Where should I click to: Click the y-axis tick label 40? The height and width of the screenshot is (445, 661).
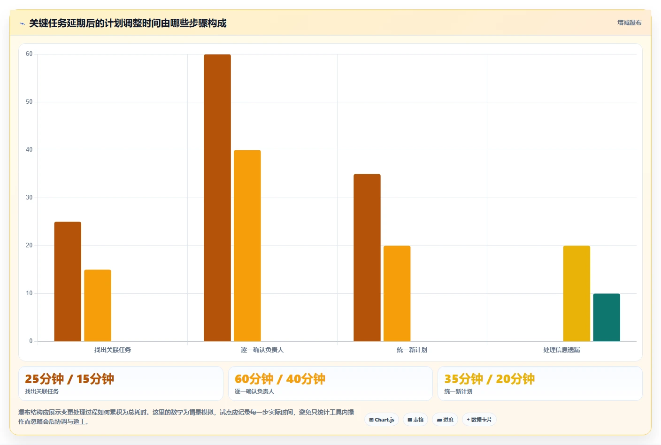(29, 150)
